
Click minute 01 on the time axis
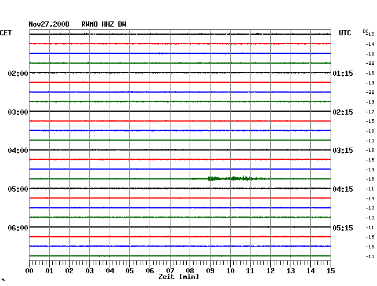(49, 270)
